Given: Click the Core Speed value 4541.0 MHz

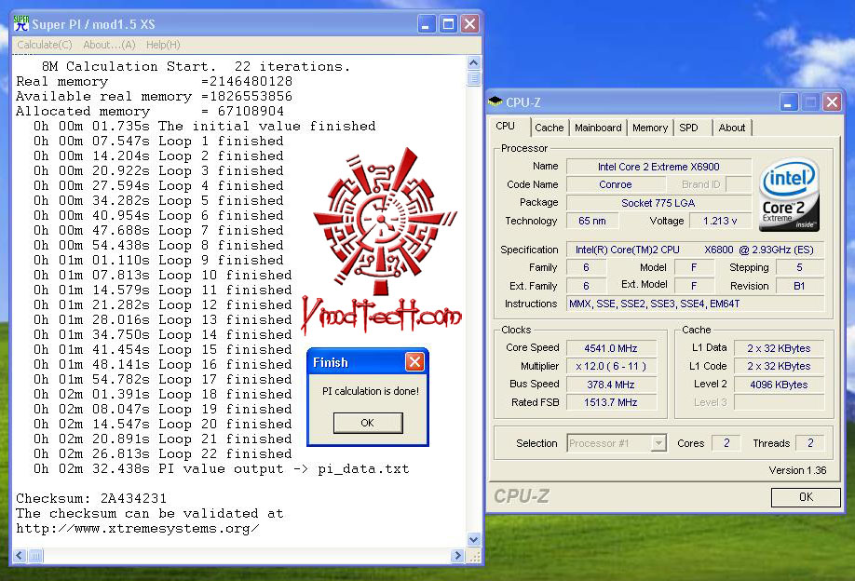Looking at the screenshot, I should (x=611, y=348).
